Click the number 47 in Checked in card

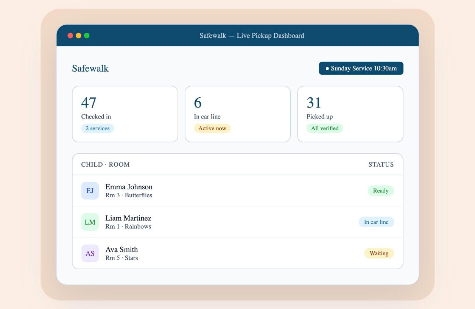click(x=89, y=103)
